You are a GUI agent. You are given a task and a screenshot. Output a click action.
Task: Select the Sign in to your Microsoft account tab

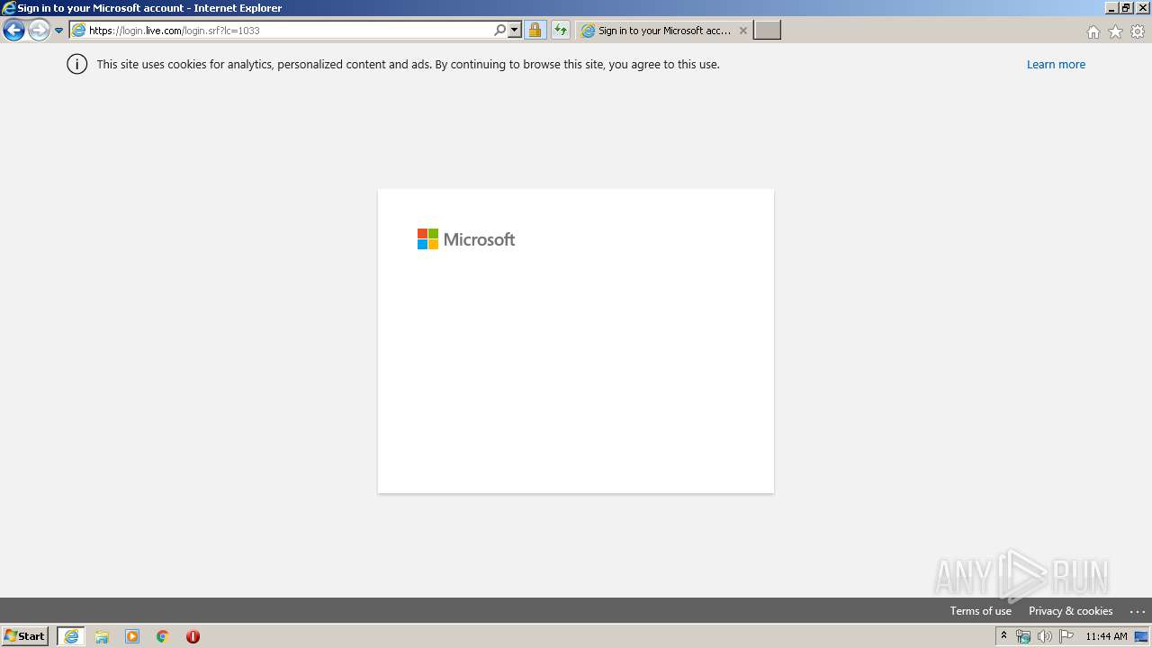pyautogui.click(x=664, y=31)
